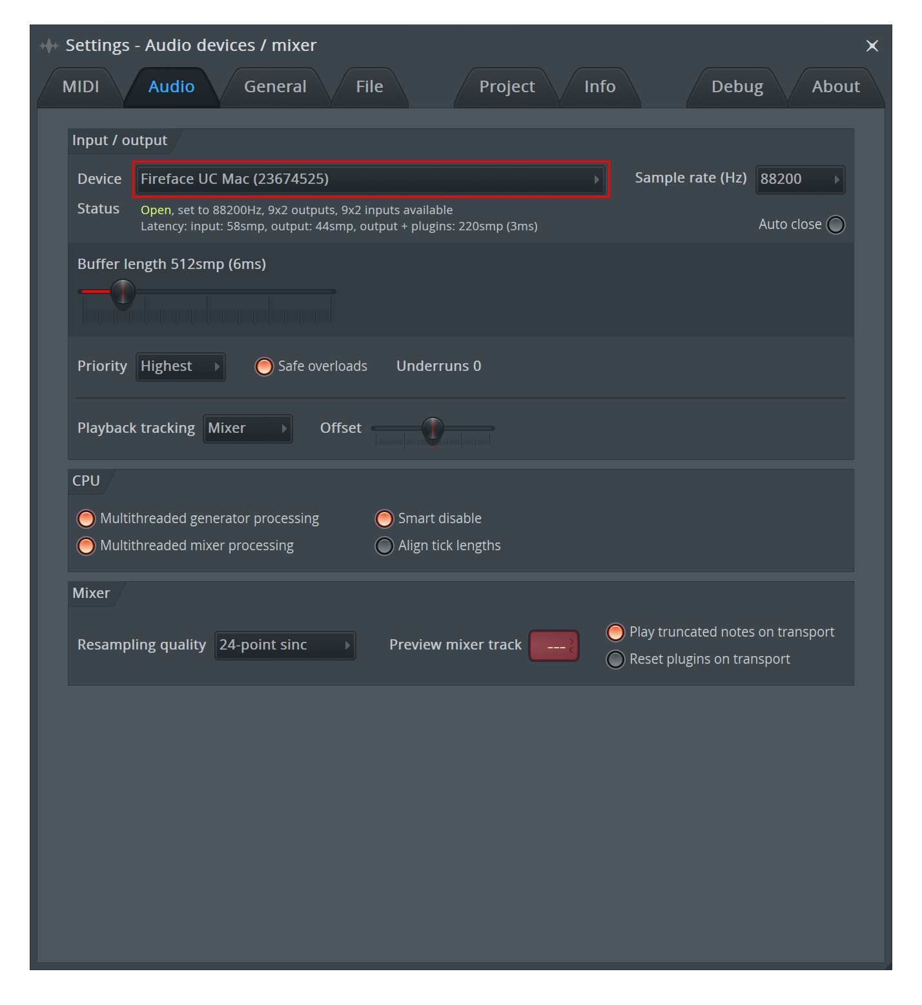
Task: Open Resampling quality 24-point sinc dropdown
Action: 285,645
